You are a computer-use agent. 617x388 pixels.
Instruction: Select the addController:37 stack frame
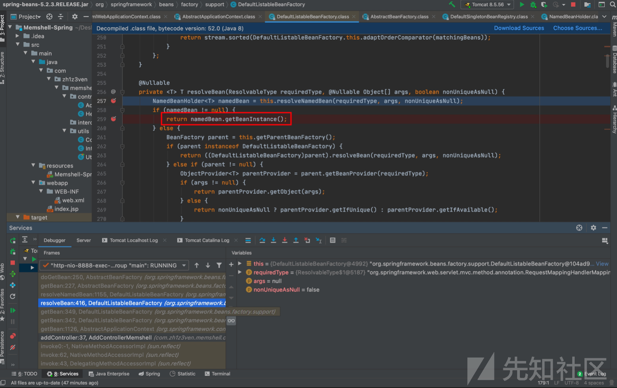pos(132,338)
